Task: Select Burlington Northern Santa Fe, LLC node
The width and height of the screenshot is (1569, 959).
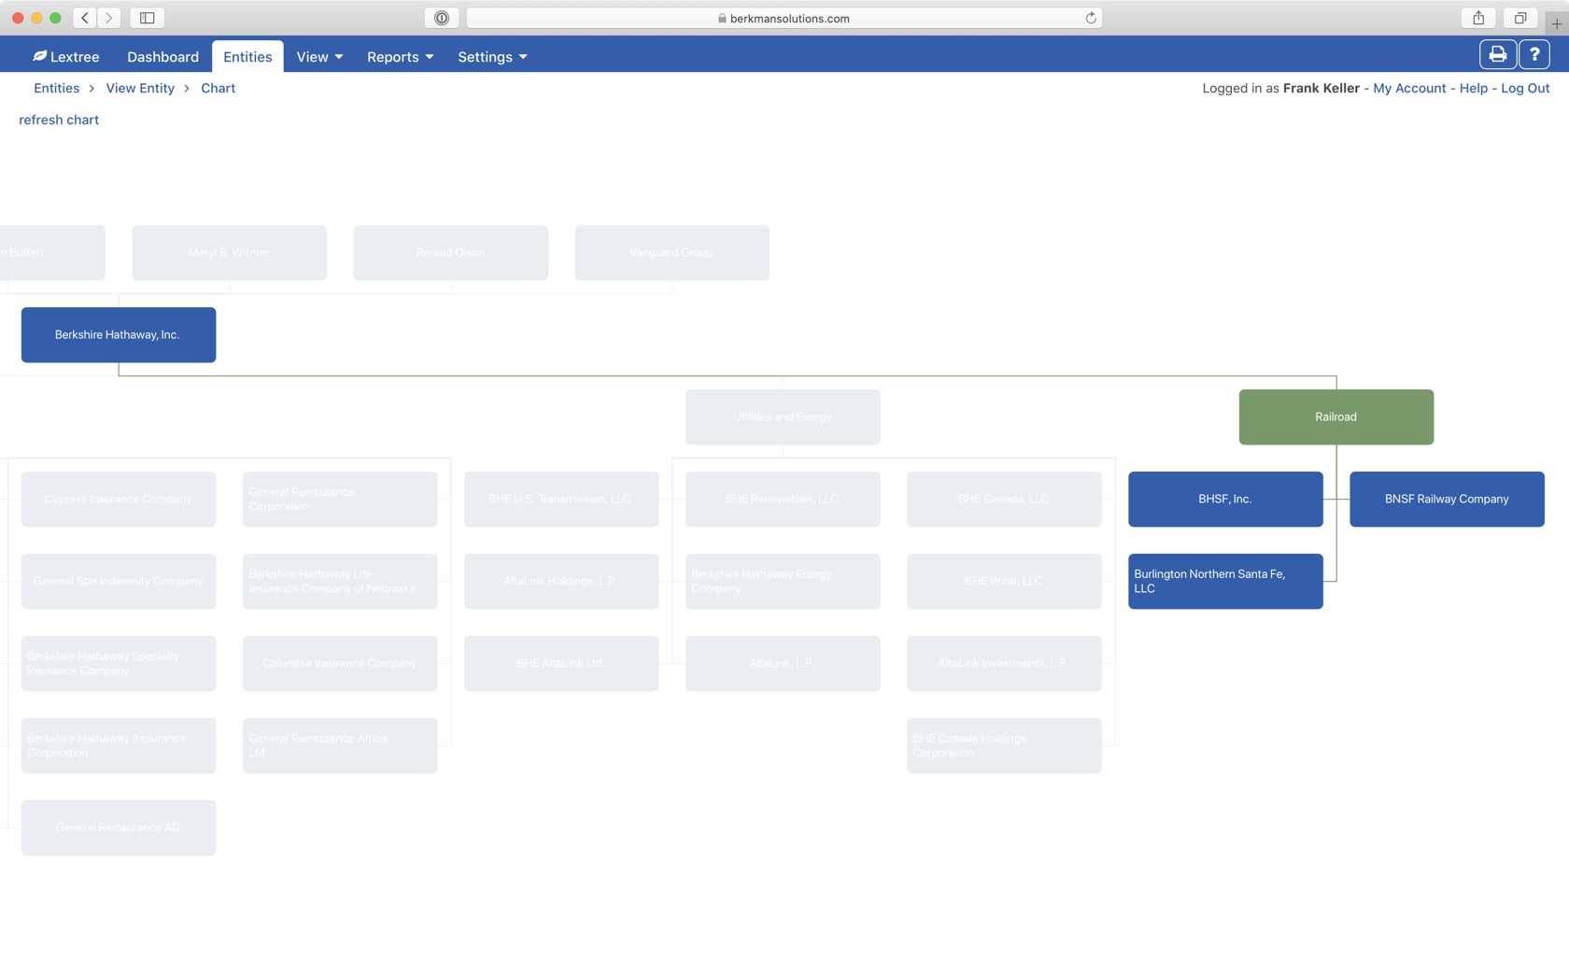Action: pos(1225,581)
